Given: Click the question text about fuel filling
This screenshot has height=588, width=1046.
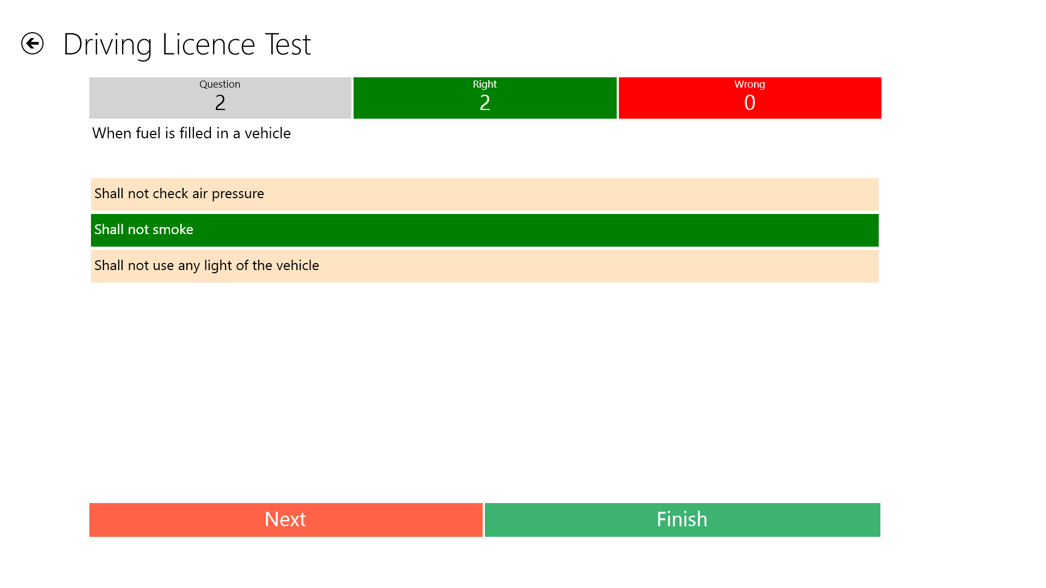Looking at the screenshot, I should point(191,133).
